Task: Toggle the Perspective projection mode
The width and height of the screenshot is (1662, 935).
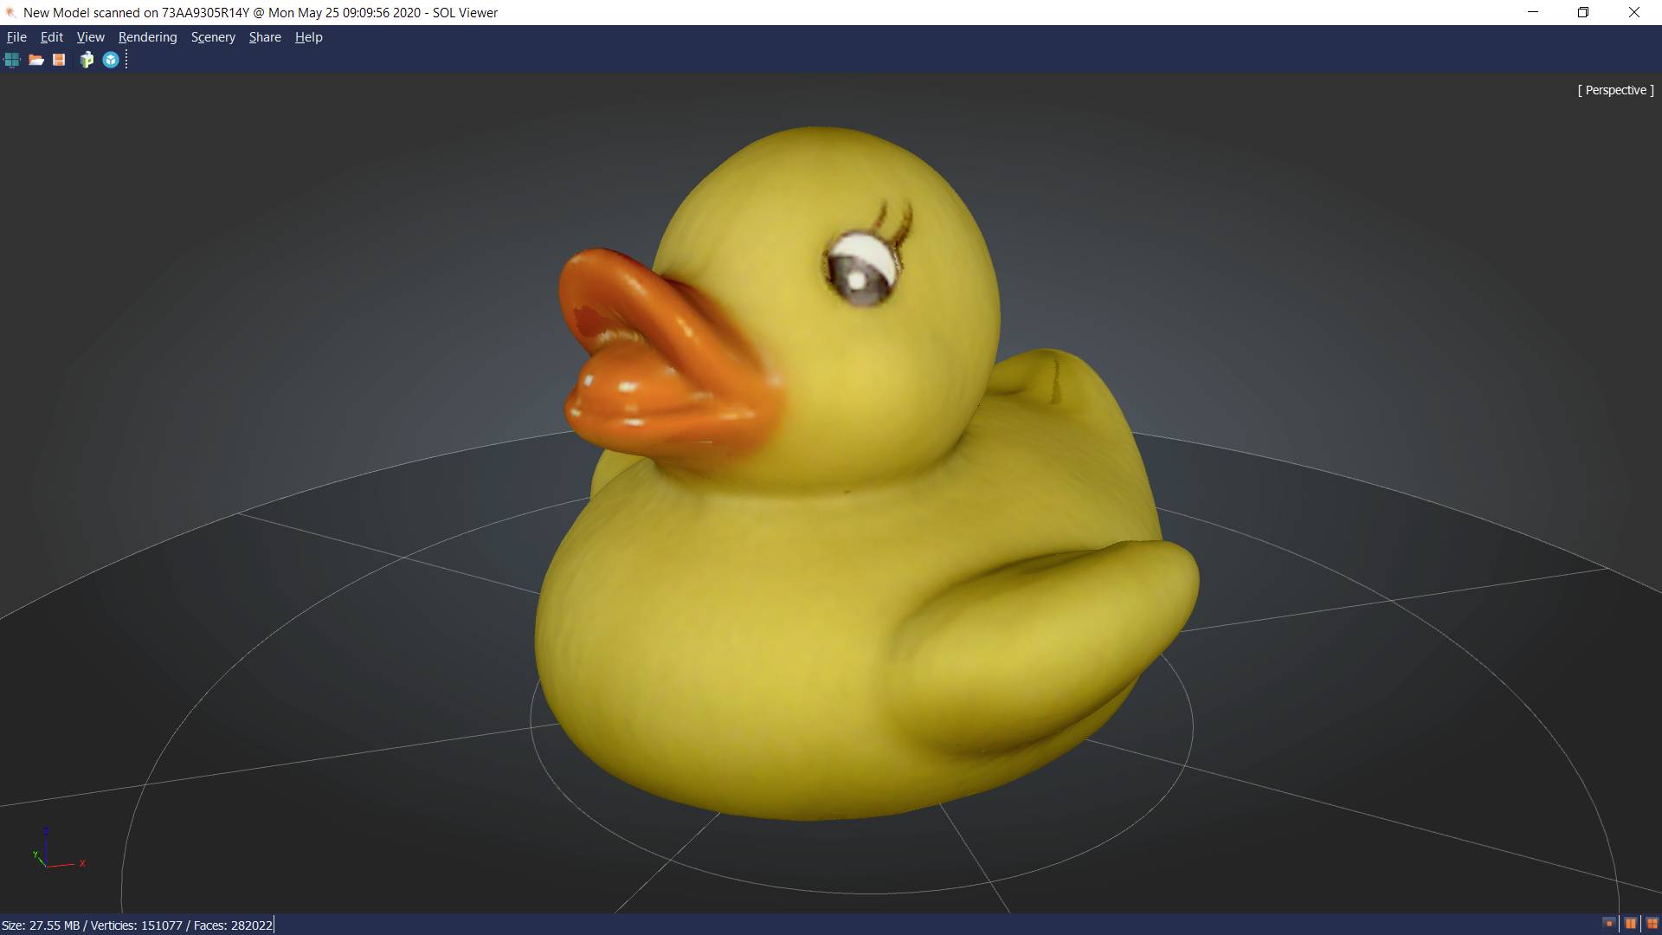Action: [x=1614, y=89]
